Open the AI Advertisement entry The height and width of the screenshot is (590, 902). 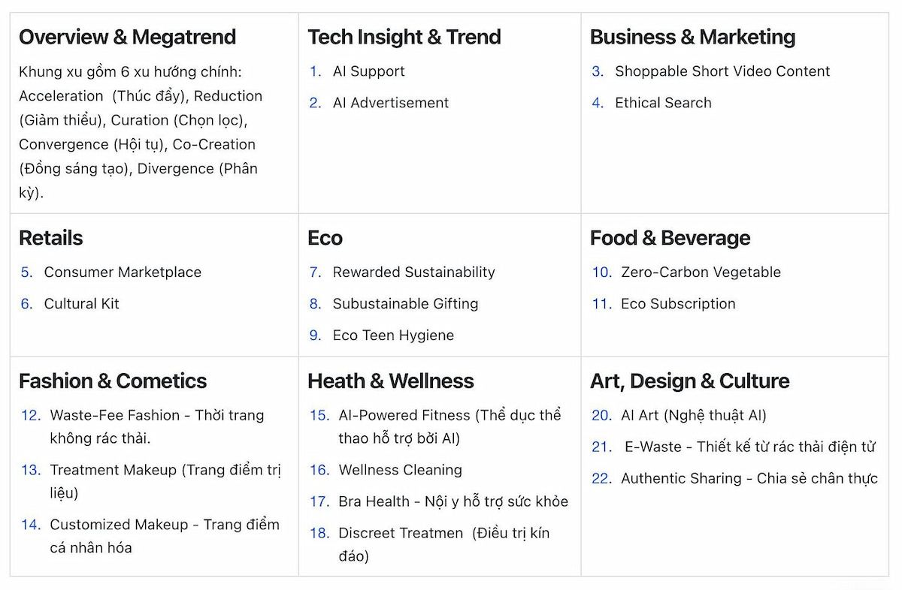tap(390, 103)
